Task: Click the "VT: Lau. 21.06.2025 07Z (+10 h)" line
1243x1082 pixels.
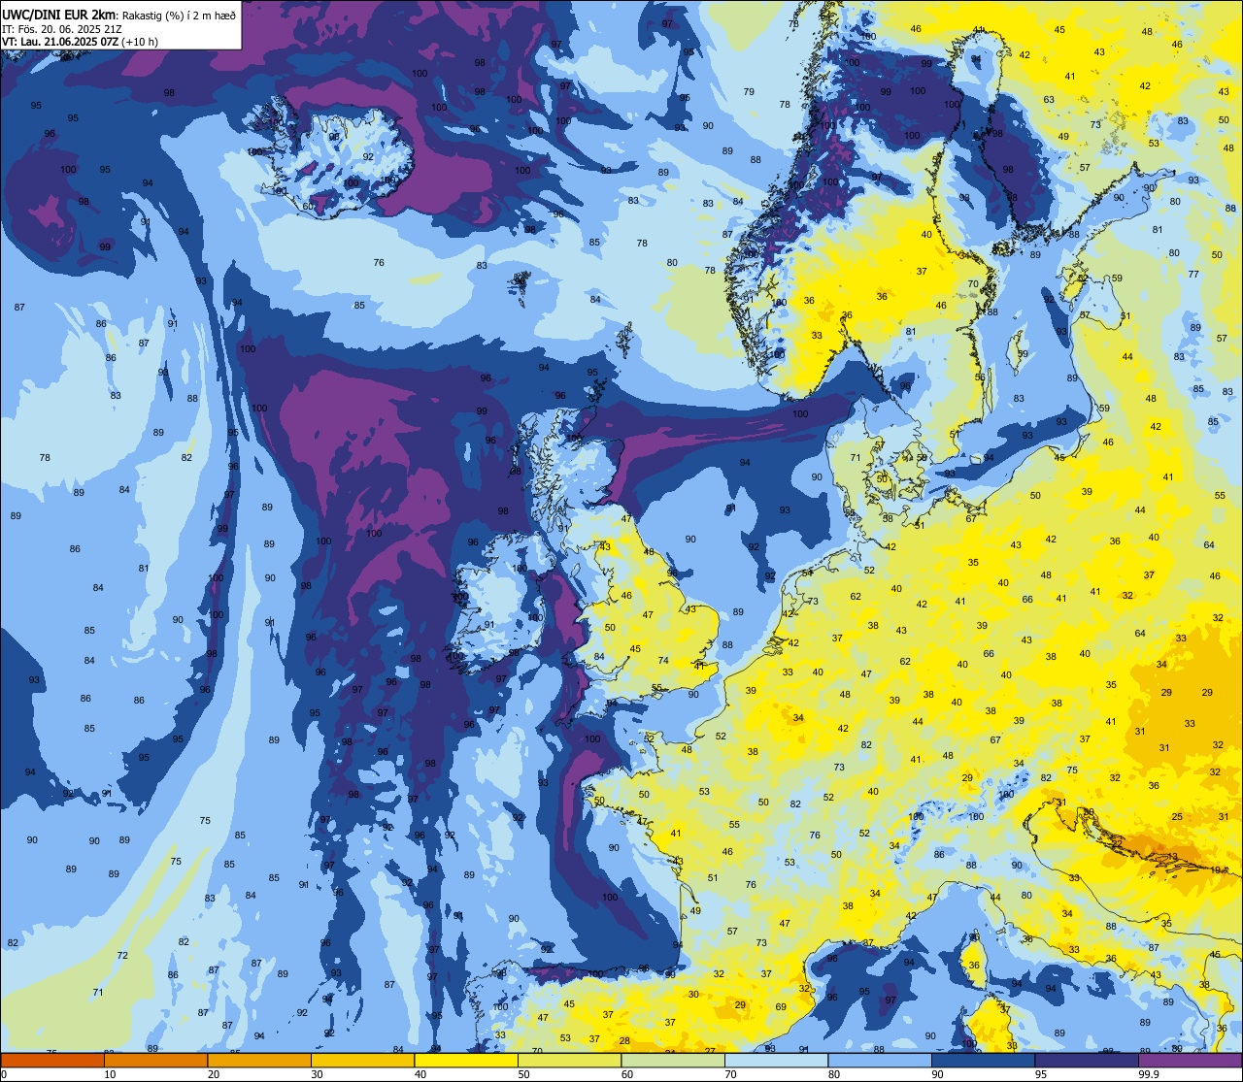Action: click(x=81, y=42)
